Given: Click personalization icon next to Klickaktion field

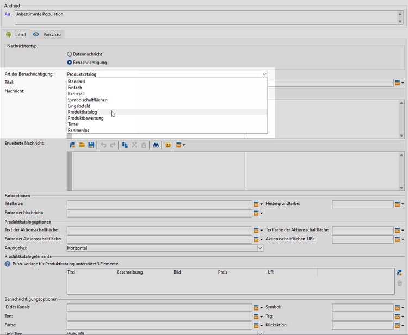Looking at the screenshot, I should 399,326.
